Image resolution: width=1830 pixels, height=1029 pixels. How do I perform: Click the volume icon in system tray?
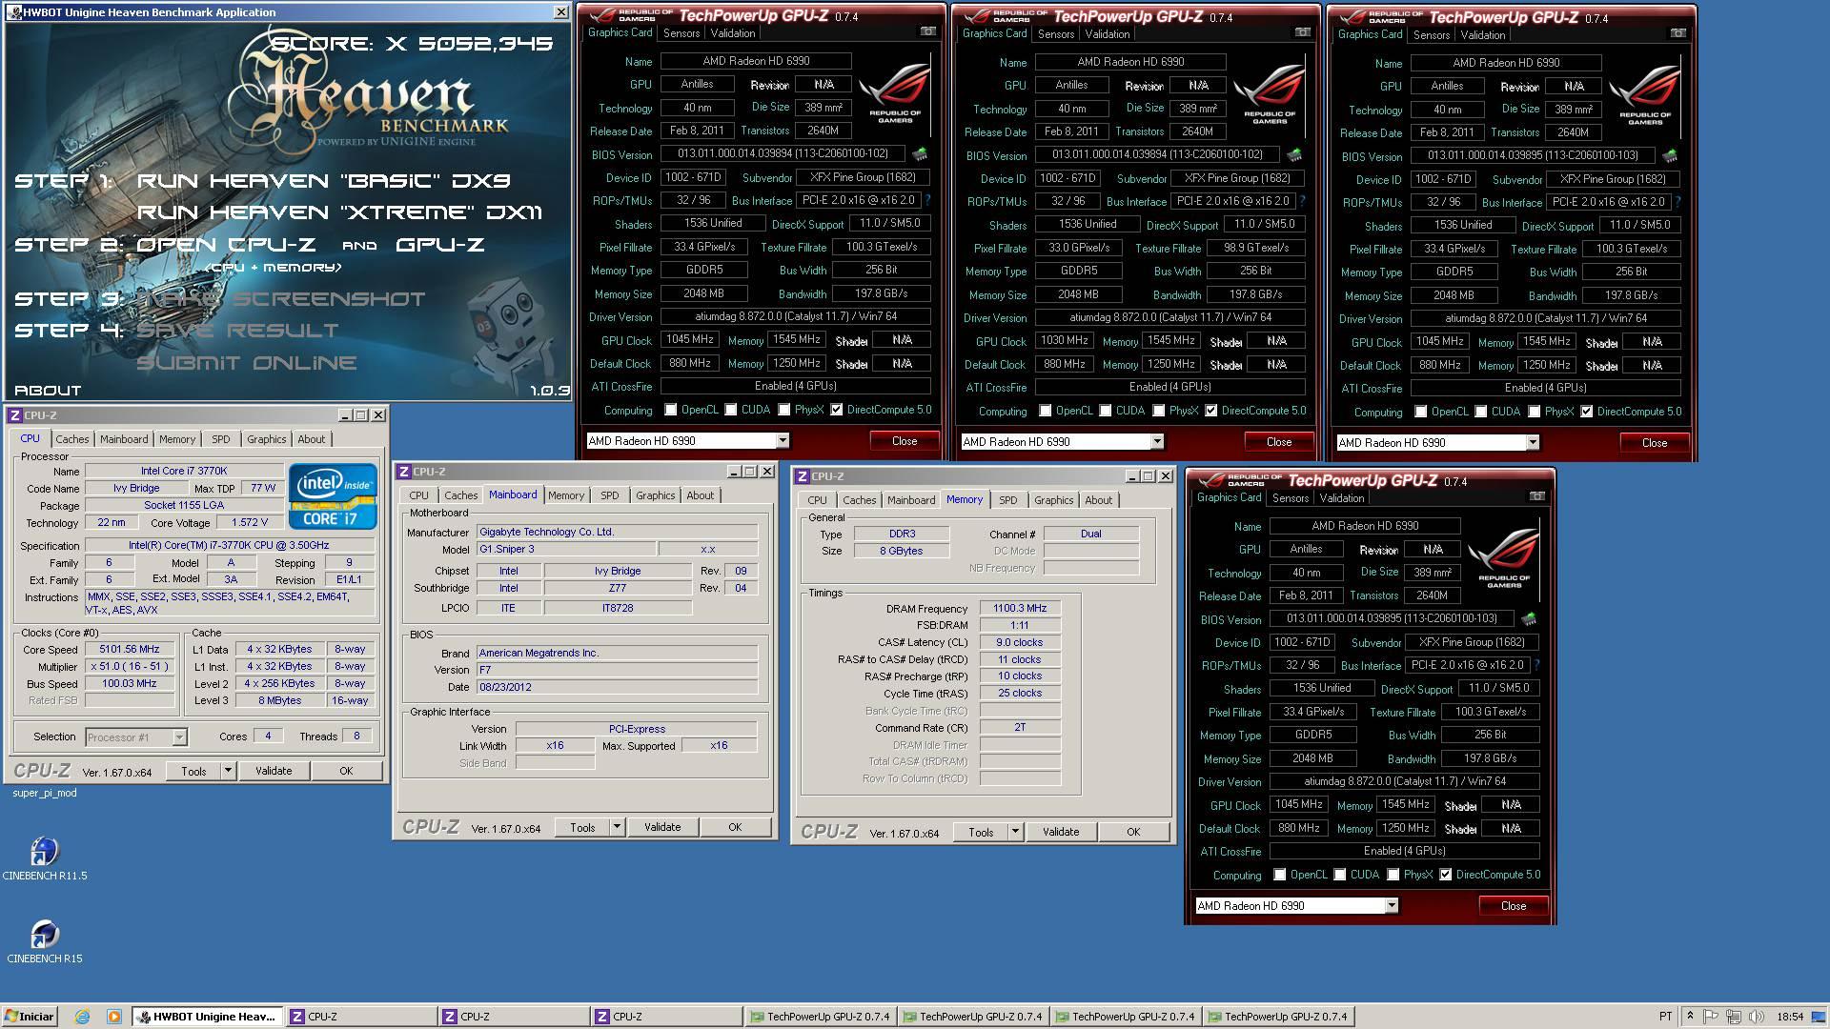point(1755,1017)
